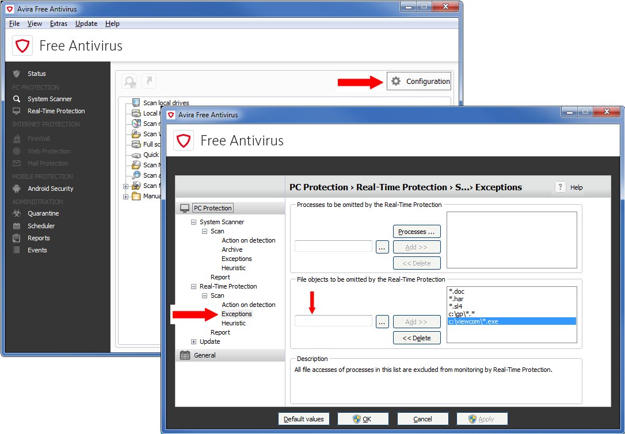The width and height of the screenshot is (625, 434).
Task: Click the 'Processes ...' button
Action: point(417,232)
